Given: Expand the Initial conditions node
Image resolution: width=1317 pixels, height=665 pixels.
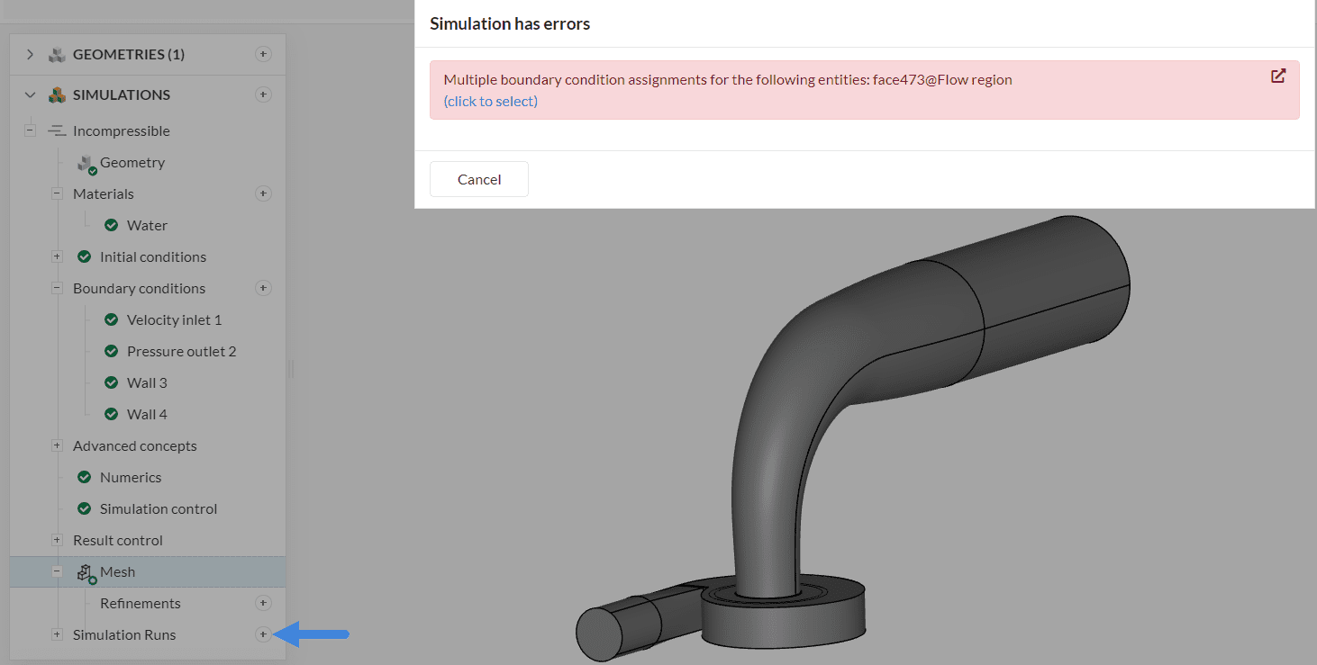Looking at the screenshot, I should point(57,256).
